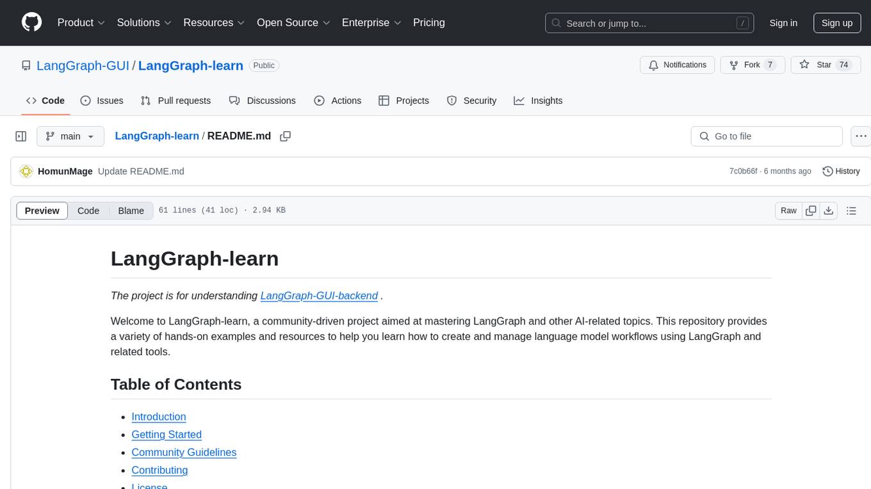Open the document outline icon

tap(851, 211)
